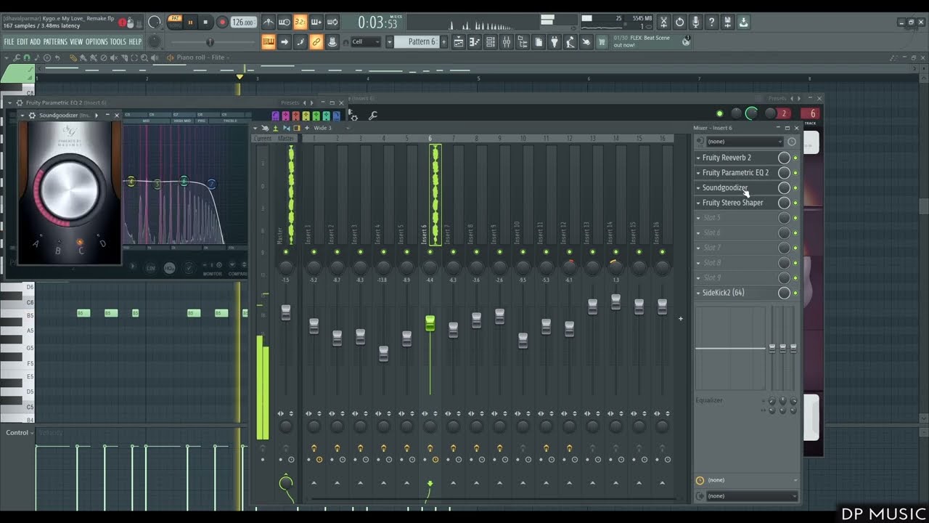Expand the Fruity Stereo Shaper slot arrow

tap(698, 203)
